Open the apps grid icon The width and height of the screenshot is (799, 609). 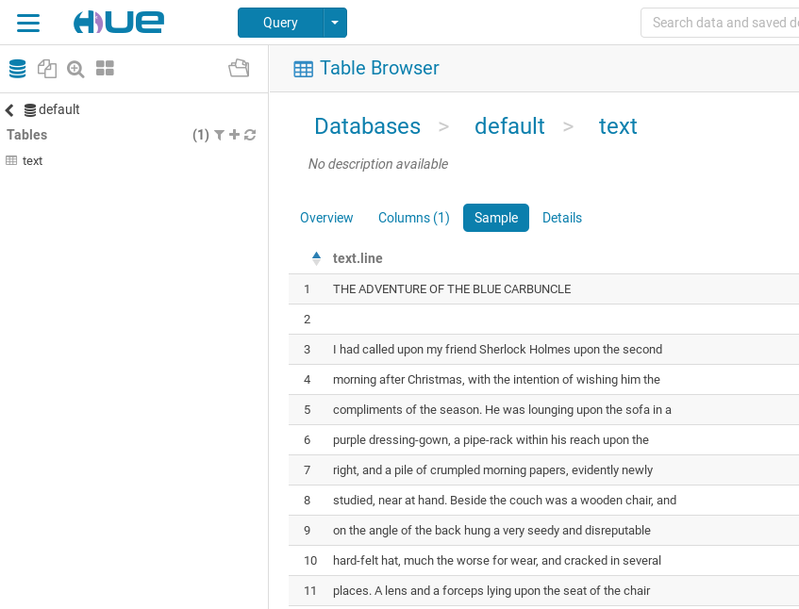coord(105,68)
